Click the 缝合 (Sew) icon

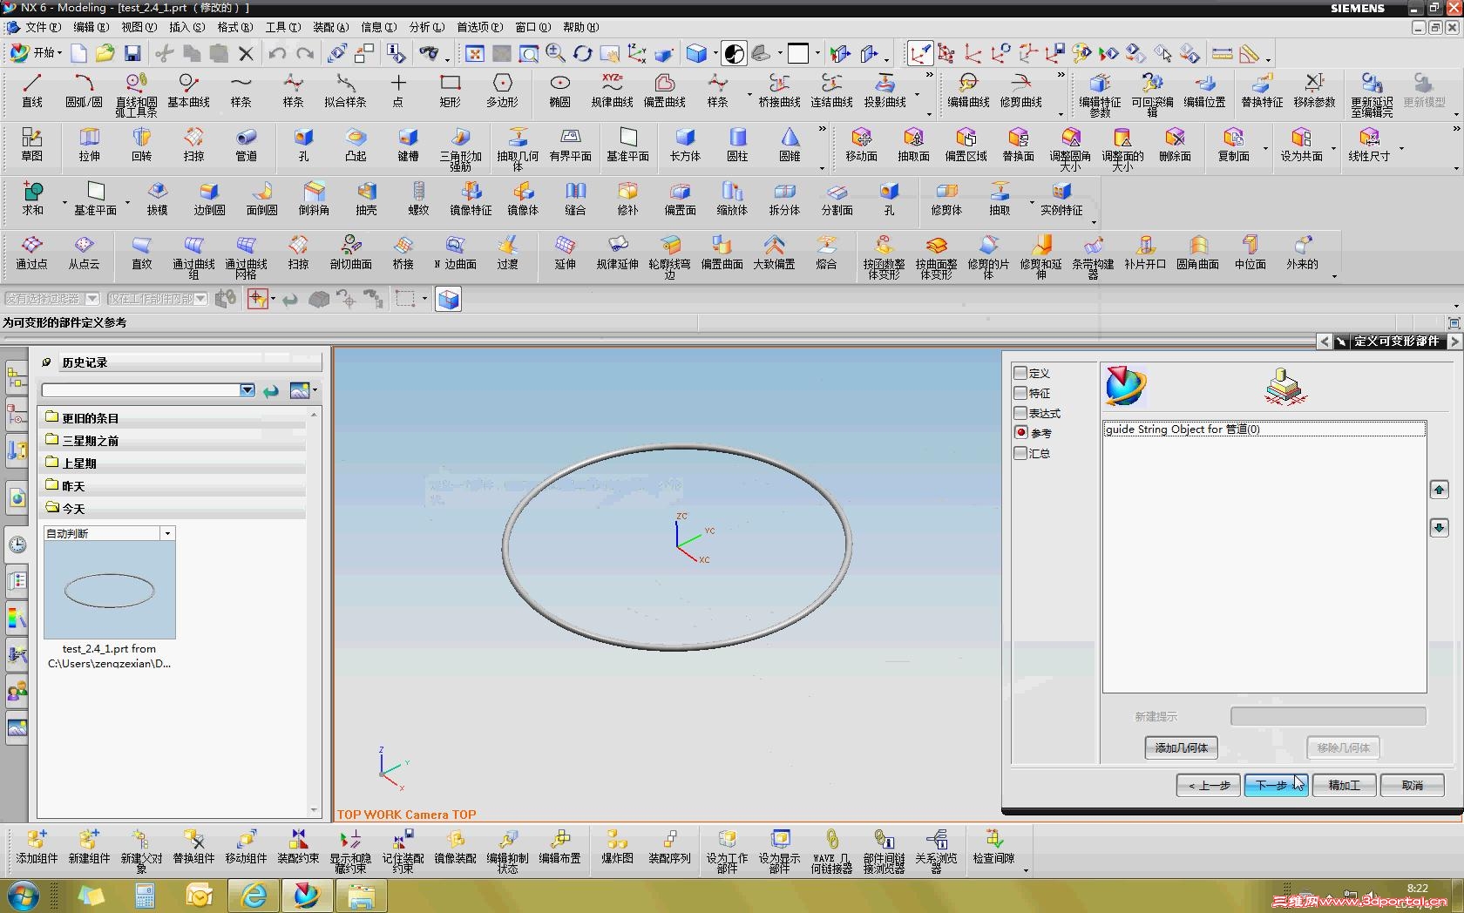pos(575,199)
